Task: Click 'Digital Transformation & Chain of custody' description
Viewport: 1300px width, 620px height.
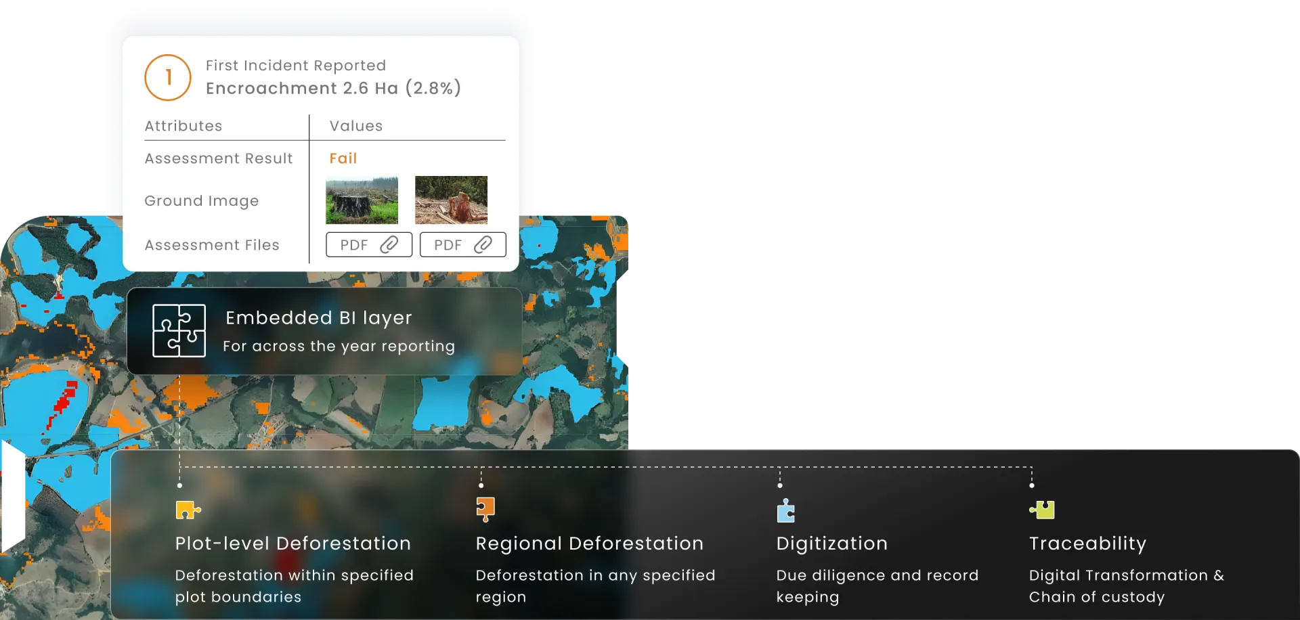Action: [1127, 586]
